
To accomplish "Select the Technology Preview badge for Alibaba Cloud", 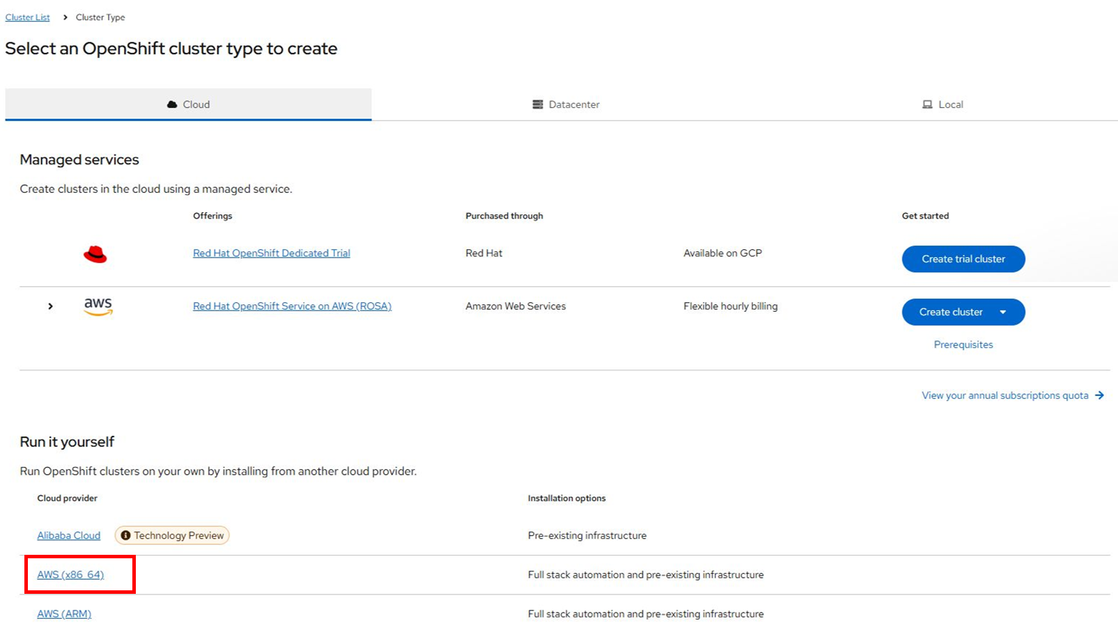I will pos(172,535).
